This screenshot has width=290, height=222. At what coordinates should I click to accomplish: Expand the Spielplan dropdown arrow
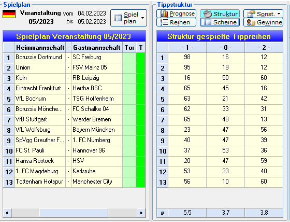click(142, 18)
